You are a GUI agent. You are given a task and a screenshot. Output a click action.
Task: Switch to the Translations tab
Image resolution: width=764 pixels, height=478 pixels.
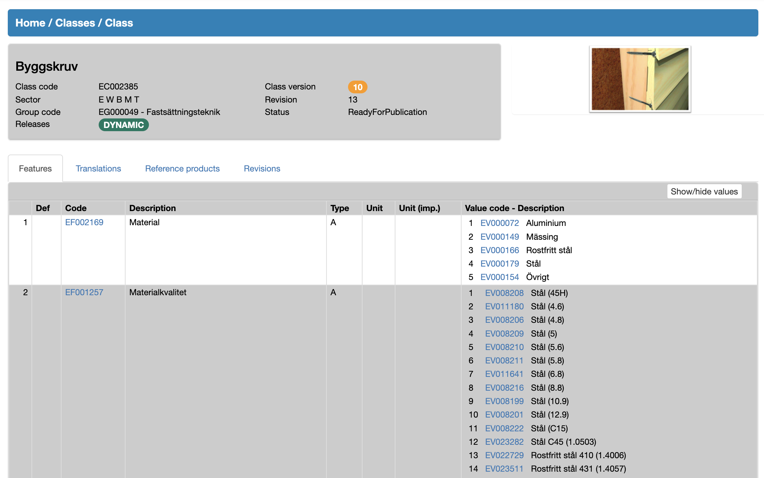point(98,169)
